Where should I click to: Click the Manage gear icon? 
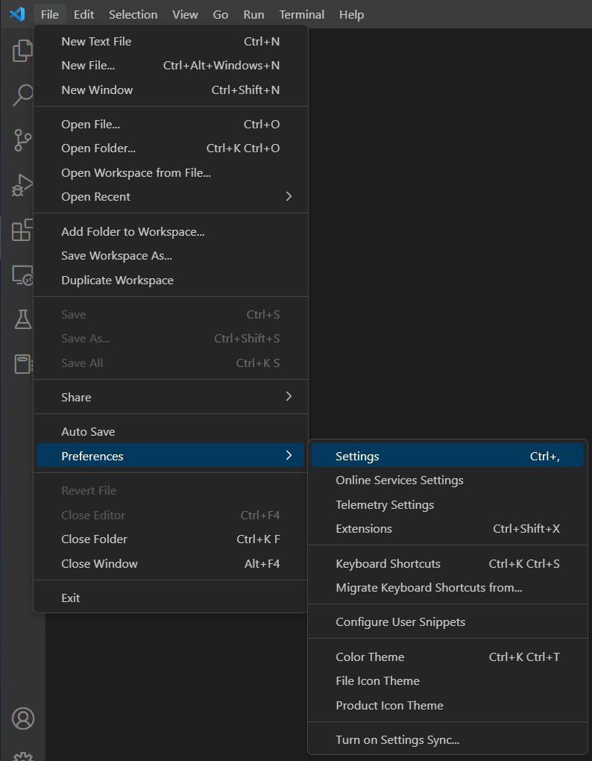coord(22,757)
